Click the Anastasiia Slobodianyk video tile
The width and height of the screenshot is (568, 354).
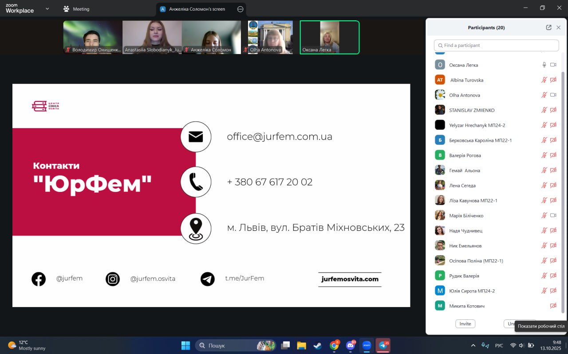pos(152,37)
